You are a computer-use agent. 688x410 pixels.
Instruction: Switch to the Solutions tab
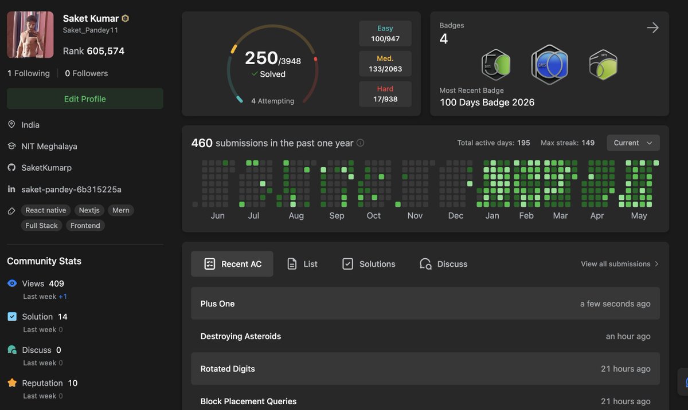click(x=369, y=264)
